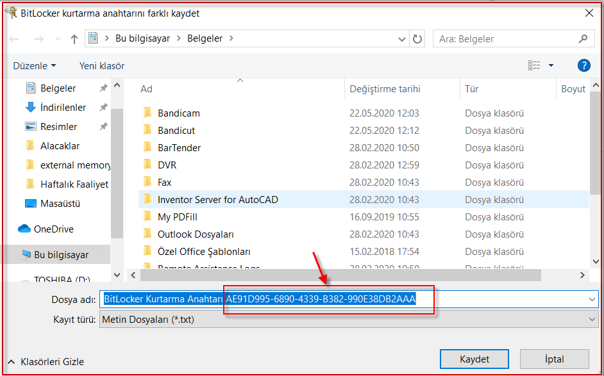
Task: Expand the Dosya adı history dropdown
Action: coord(591,299)
